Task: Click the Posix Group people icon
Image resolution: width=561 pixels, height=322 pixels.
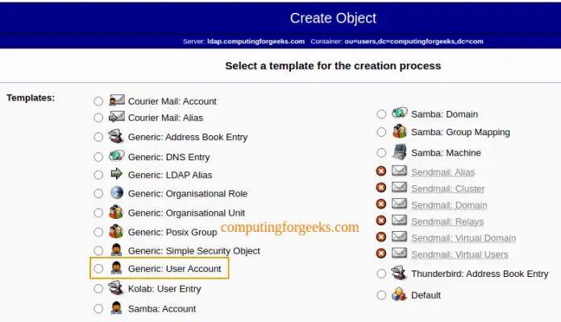Action: point(116,232)
